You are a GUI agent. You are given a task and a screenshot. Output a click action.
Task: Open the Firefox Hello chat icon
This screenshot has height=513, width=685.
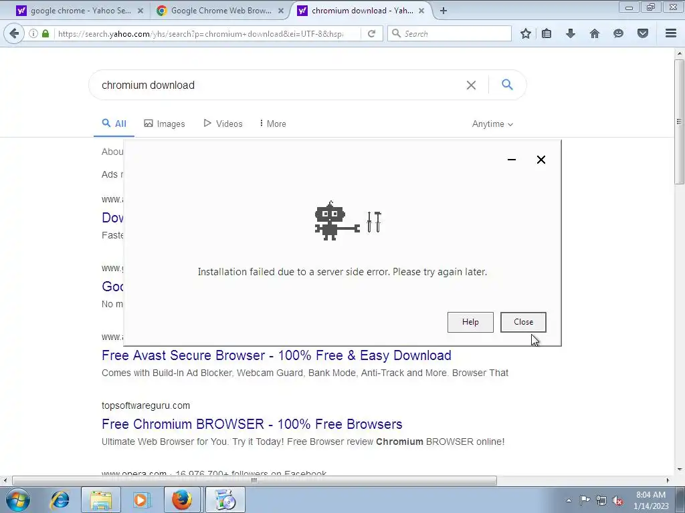618,33
